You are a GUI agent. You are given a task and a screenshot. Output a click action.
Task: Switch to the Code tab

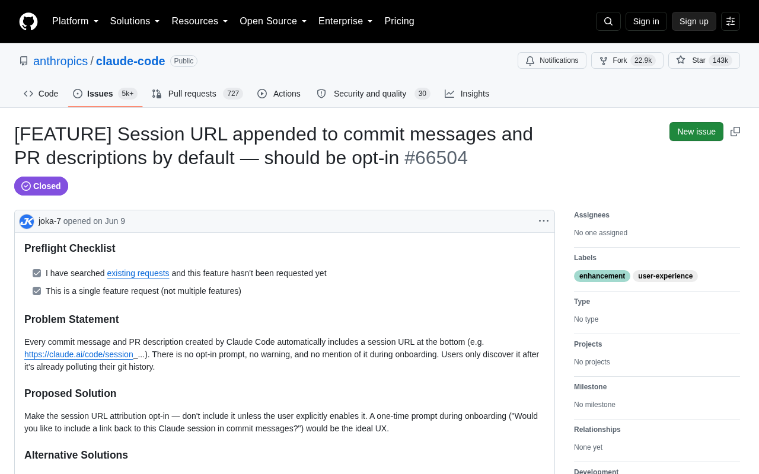pos(41,94)
